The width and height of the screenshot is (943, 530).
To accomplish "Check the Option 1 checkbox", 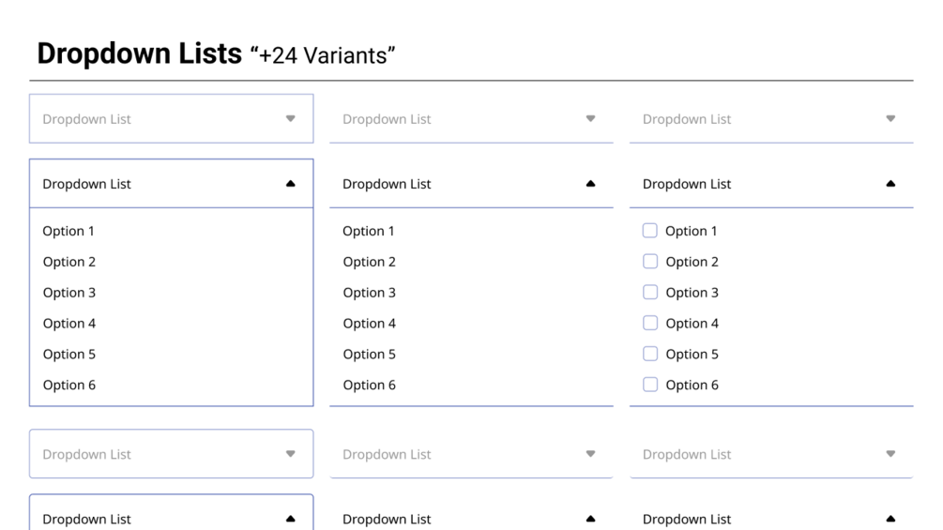I will 650,231.
